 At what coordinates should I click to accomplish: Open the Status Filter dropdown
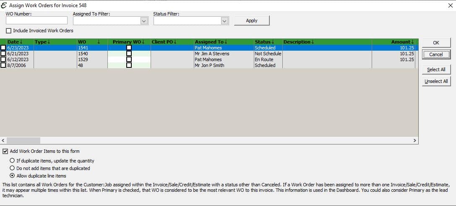pos(224,21)
